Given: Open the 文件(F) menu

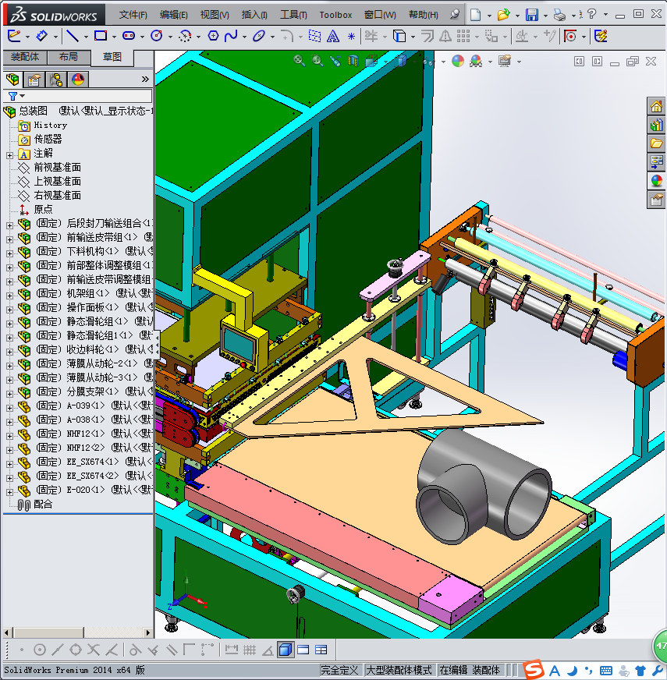Looking at the screenshot, I should 133,15.
